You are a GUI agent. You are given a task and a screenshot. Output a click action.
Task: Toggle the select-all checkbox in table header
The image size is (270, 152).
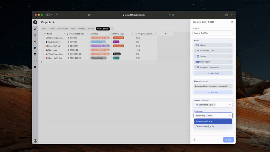tap(41, 34)
